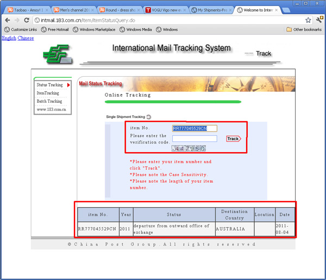Close the Welcome to Inter tab

click(276, 10)
